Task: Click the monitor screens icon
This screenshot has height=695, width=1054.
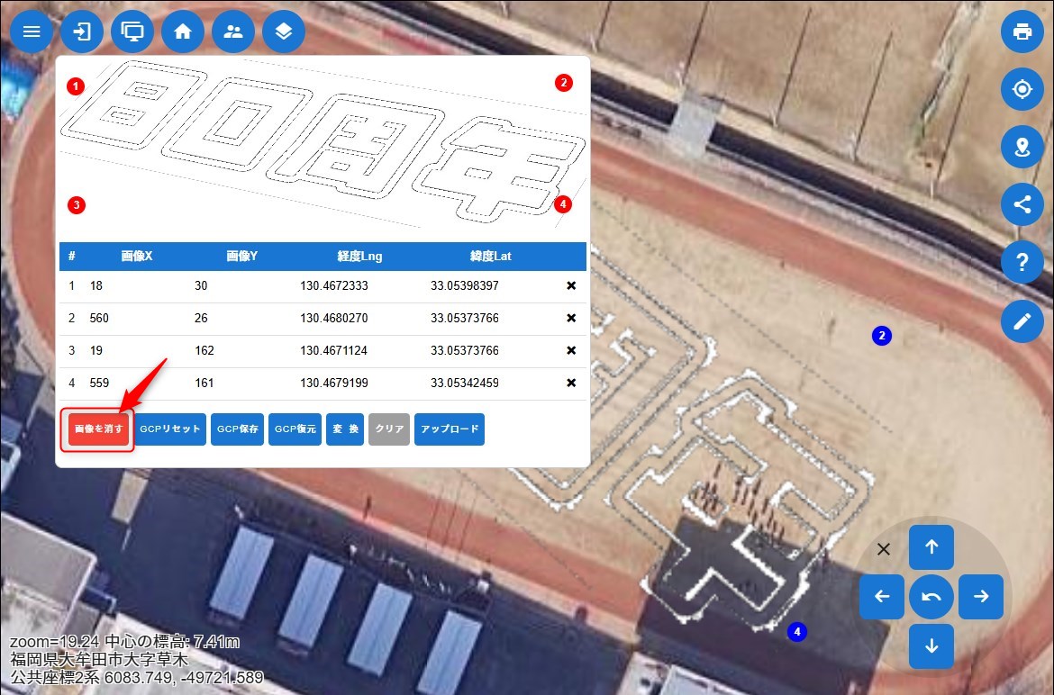Action: click(x=132, y=32)
